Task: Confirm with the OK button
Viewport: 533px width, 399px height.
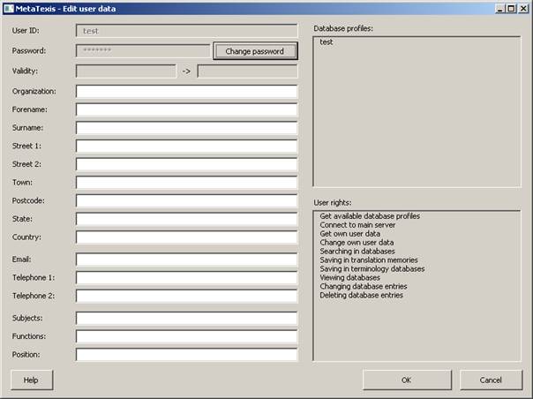Action: [407, 380]
